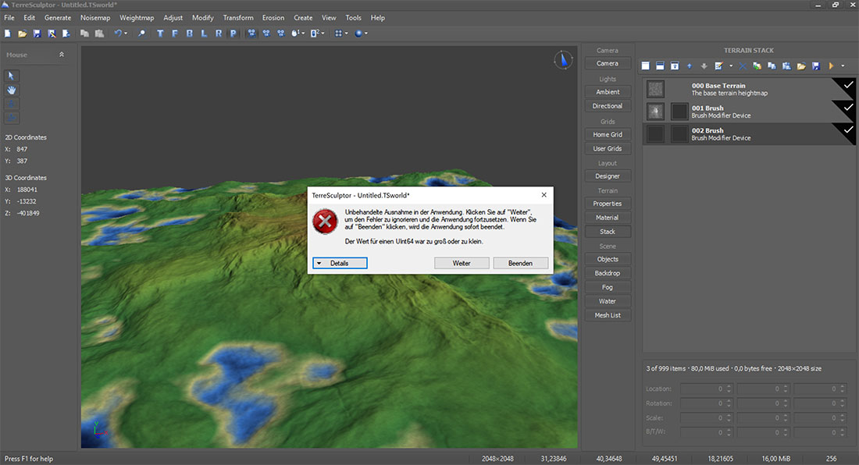The image size is (859, 465).
Task: Click the Open folder icon in main toolbar
Action: (22, 34)
